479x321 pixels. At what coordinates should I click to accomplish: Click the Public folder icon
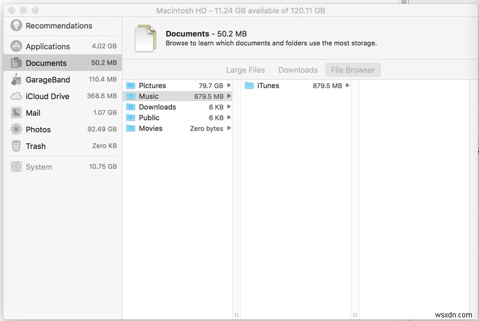(131, 117)
